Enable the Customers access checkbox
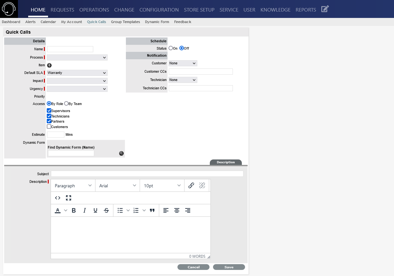Screen dimensions: 394x276 [49, 127]
